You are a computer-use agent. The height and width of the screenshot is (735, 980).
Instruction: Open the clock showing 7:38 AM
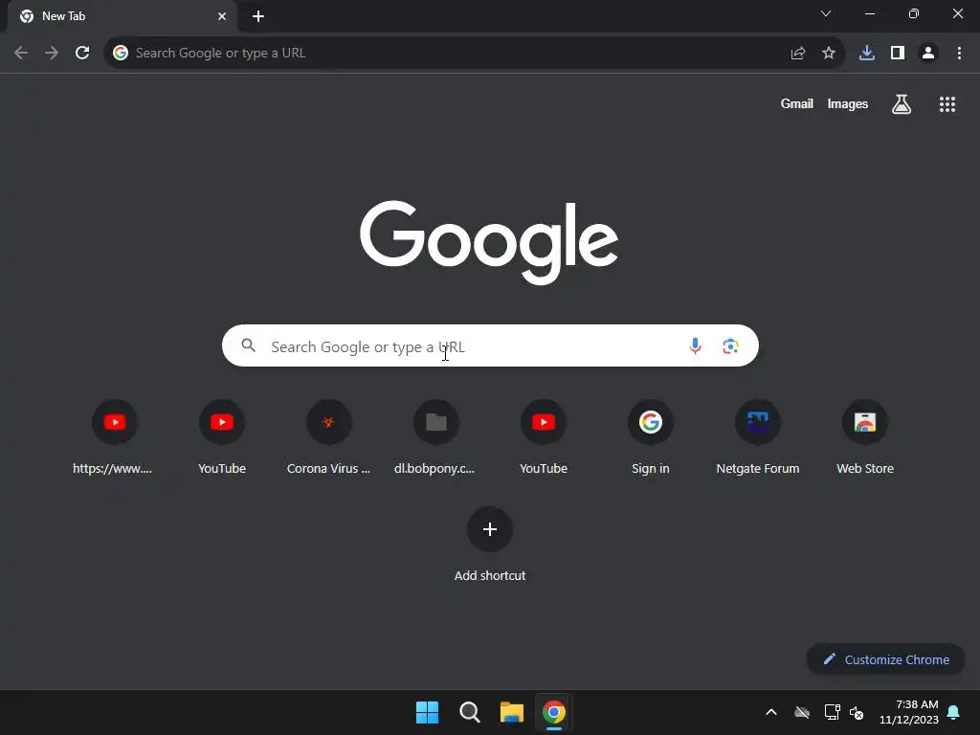909,712
